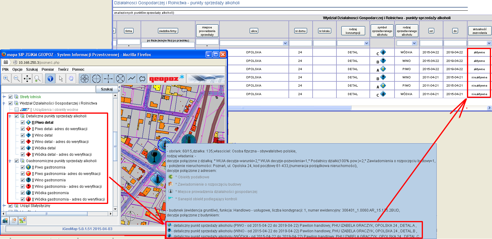This screenshot has height=239, width=492.
Task: Activate the blue info identify tool
Action: 50,79
